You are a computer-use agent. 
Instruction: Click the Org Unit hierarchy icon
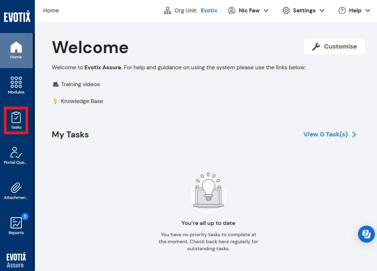[168, 11]
